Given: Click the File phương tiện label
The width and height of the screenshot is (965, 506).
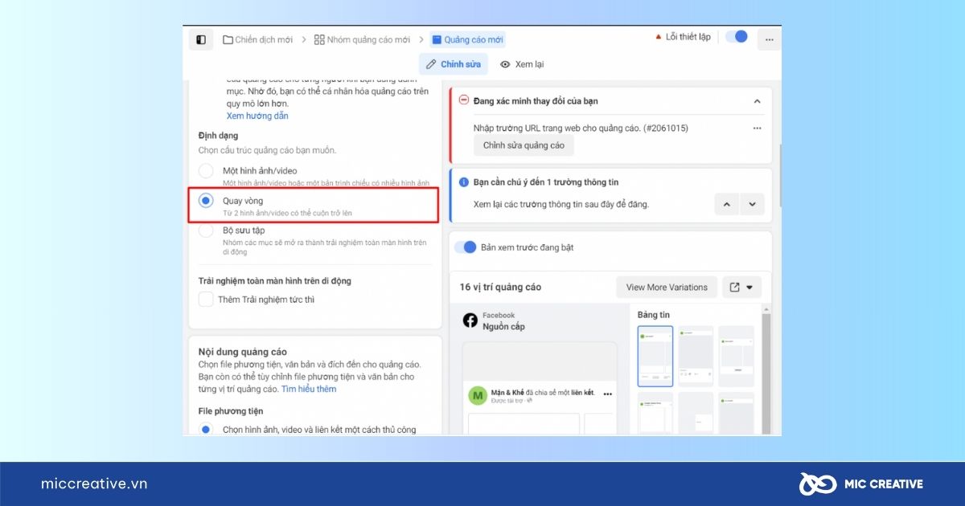Looking at the screenshot, I should tap(231, 411).
